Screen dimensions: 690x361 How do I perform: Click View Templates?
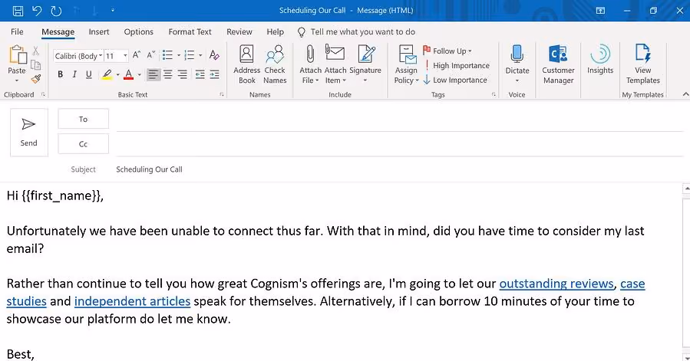point(643,64)
